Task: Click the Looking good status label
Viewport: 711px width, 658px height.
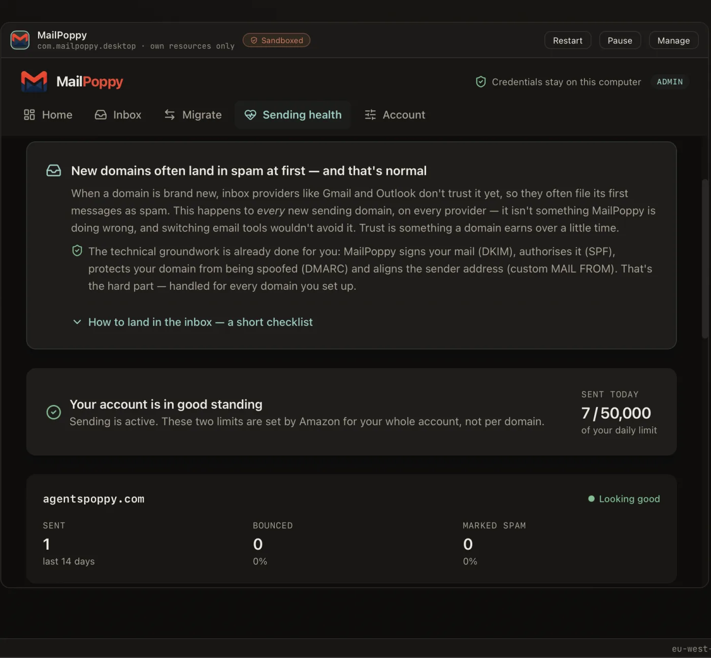Action: tap(629, 499)
